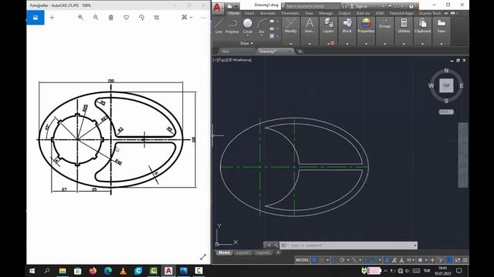Rotate the photo in Photos app

141,18
